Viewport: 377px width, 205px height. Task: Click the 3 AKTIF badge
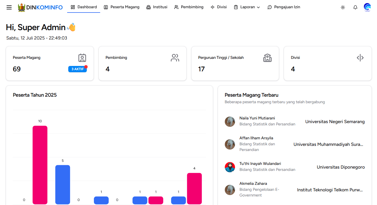point(77,69)
